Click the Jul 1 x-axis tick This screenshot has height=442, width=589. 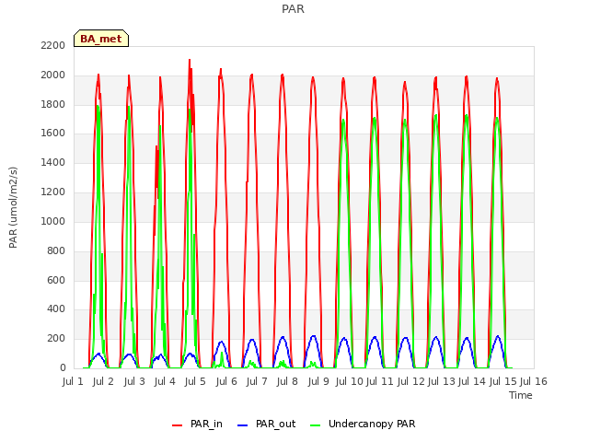click(73, 381)
